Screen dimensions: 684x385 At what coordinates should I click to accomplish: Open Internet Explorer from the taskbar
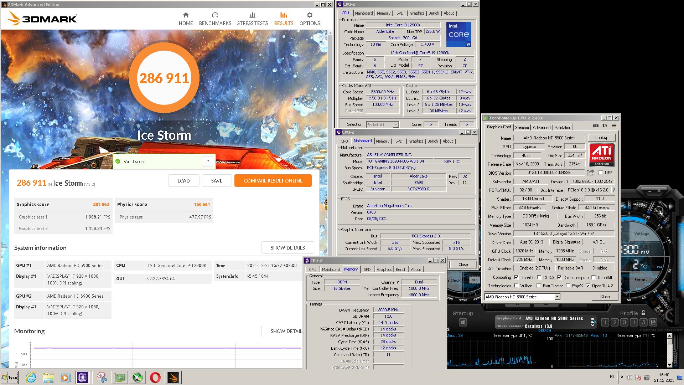31,378
